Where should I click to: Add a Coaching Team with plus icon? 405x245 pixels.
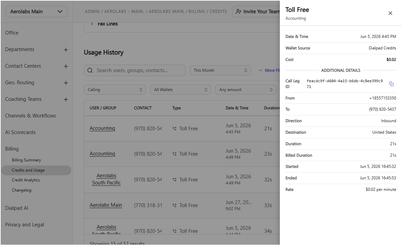point(67,100)
